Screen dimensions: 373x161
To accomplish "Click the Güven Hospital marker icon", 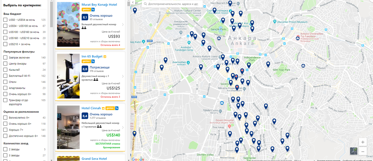I will click(x=229, y=127).
